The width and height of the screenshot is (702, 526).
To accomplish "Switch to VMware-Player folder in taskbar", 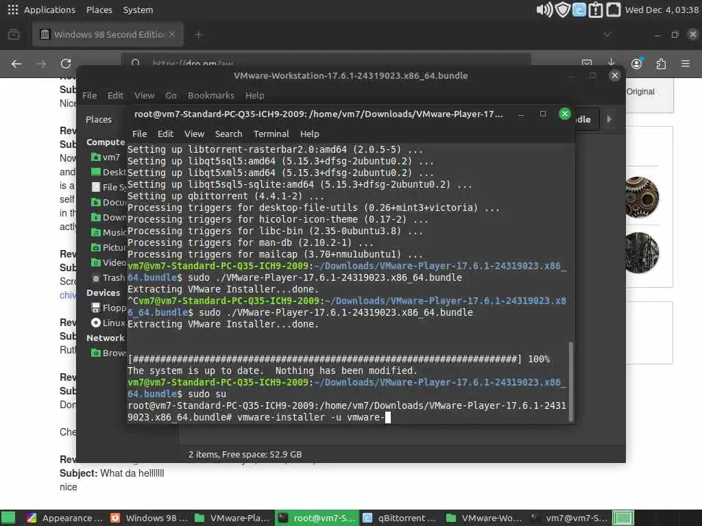I will (x=233, y=518).
